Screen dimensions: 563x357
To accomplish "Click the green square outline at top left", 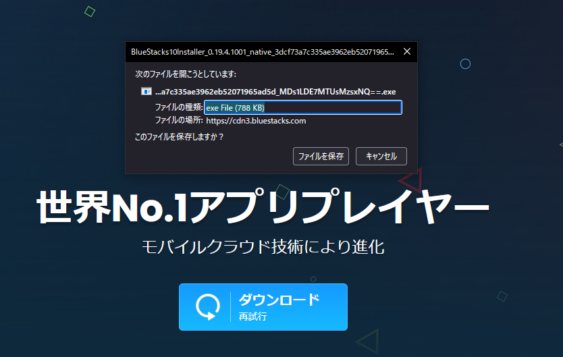I will (x=90, y=11).
